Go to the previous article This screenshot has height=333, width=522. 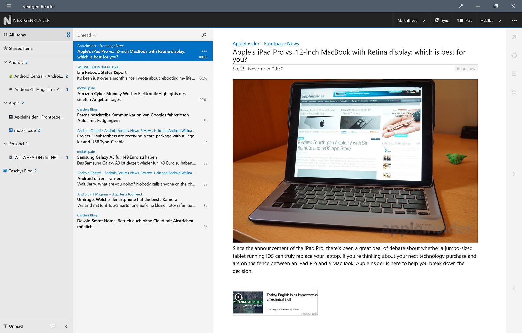point(514,288)
